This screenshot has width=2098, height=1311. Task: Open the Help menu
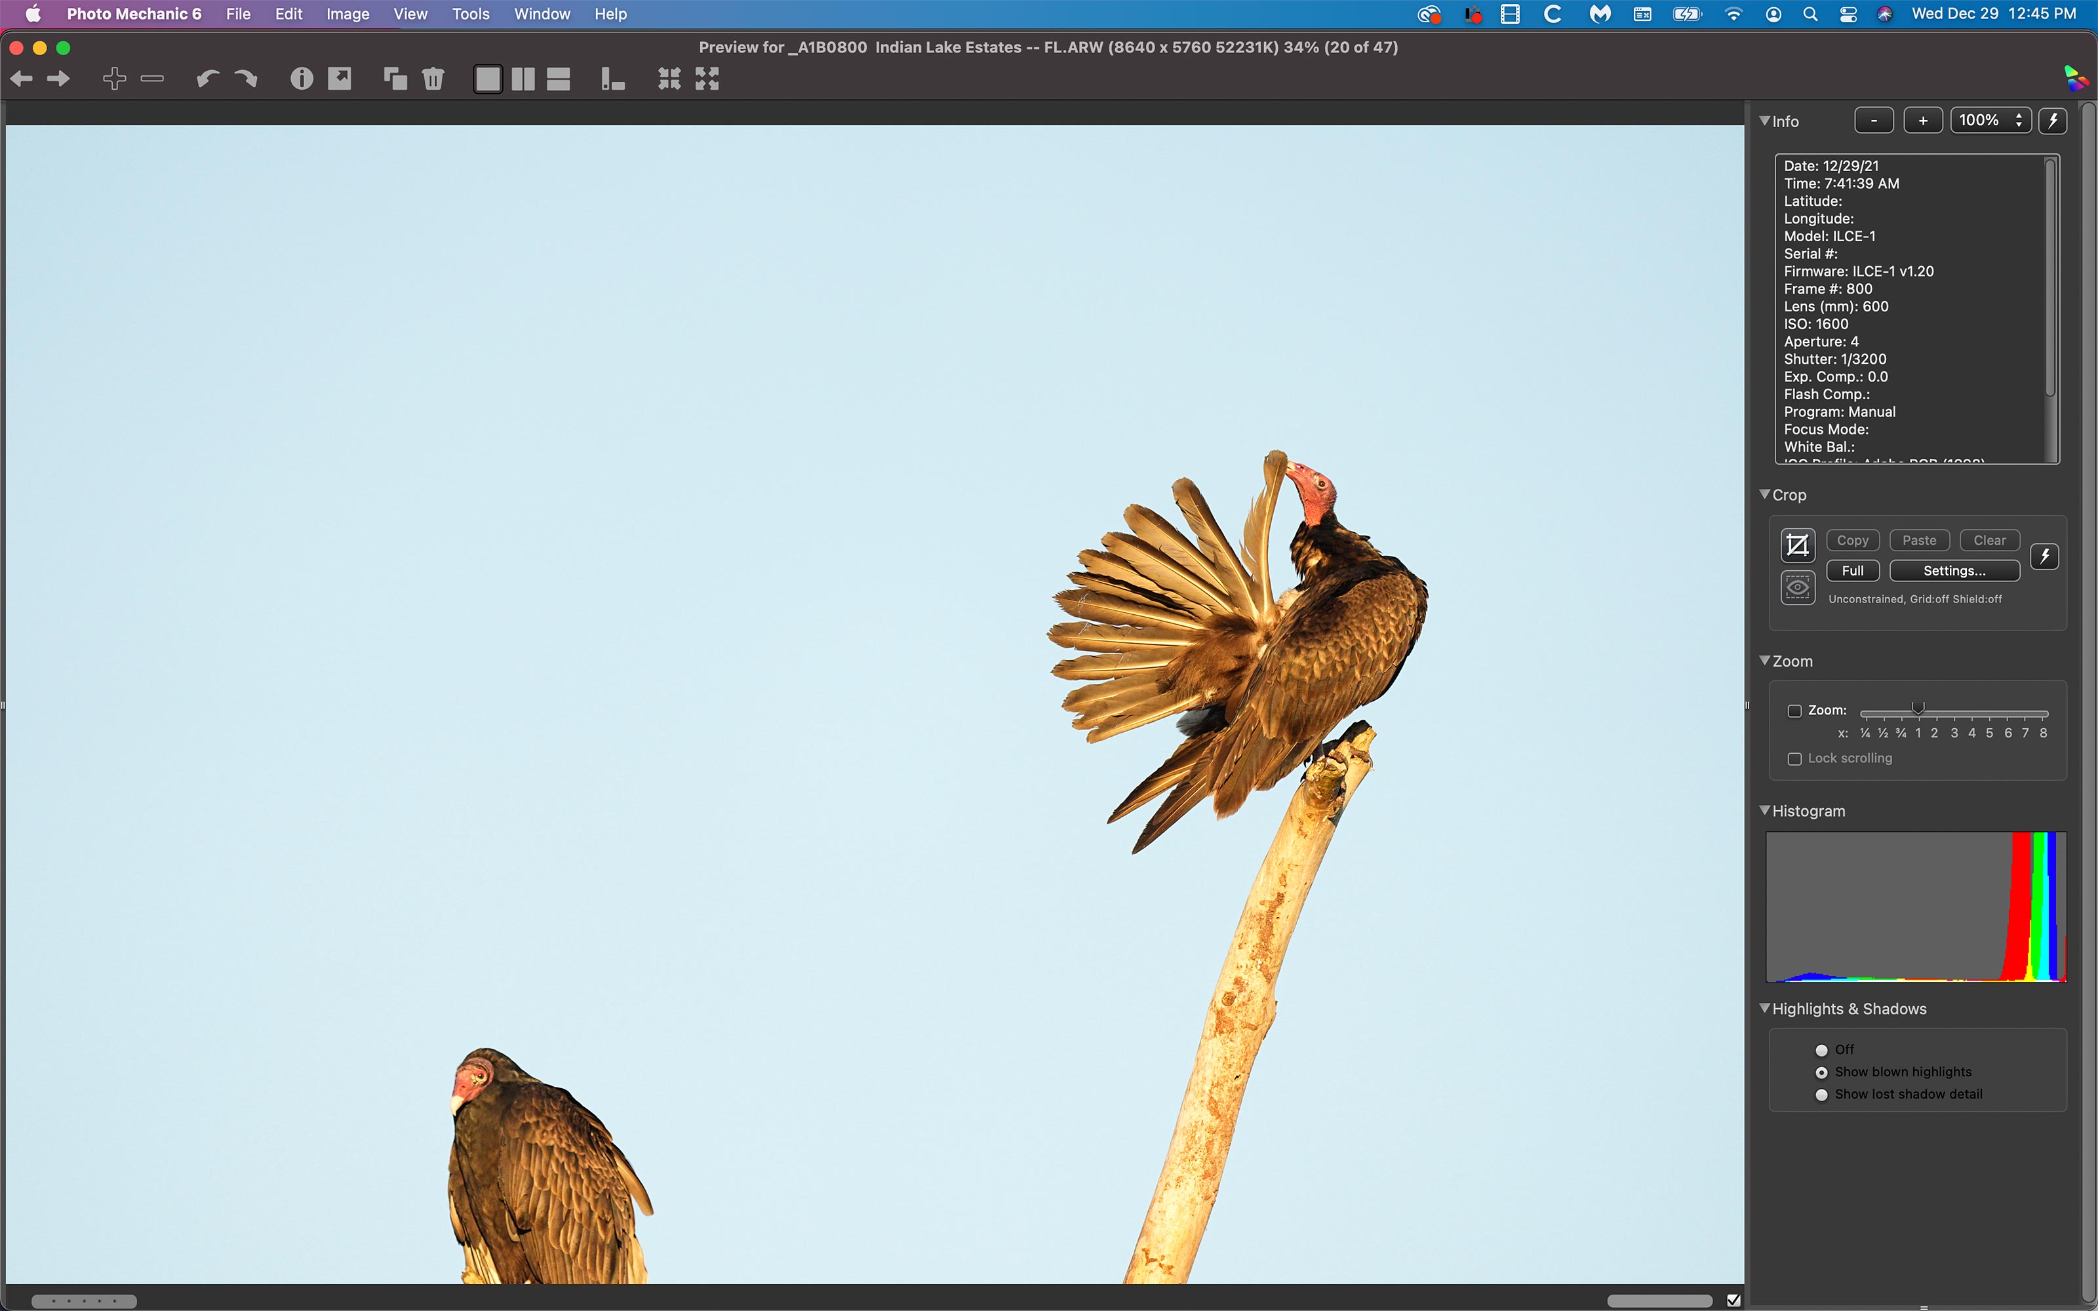[x=610, y=14]
